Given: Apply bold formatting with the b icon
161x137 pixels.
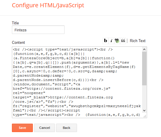Looking at the screenshot, I should tap(105, 41).
